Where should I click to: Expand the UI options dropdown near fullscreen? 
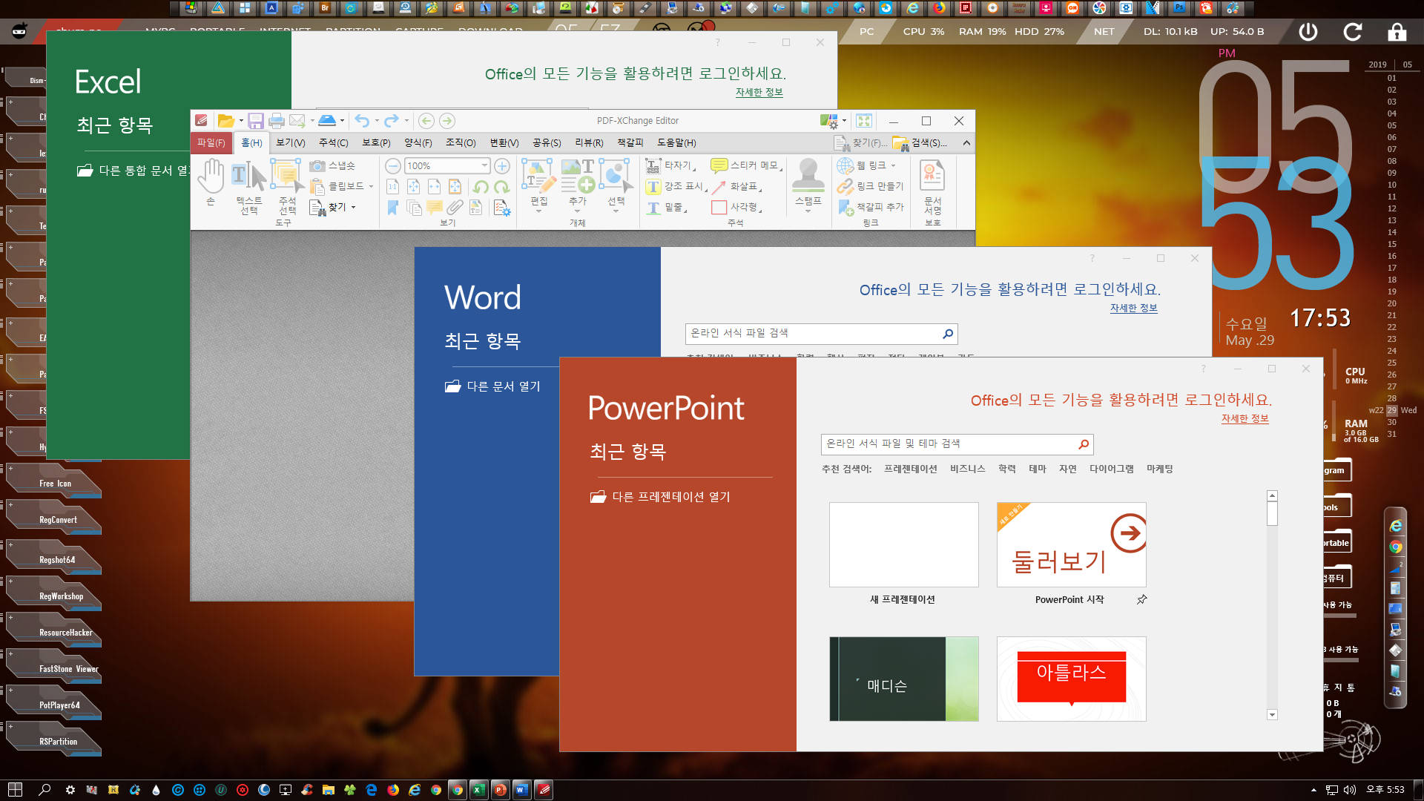[844, 121]
